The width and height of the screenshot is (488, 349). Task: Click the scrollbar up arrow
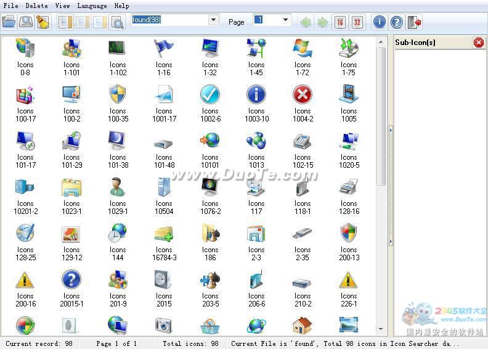point(381,42)
